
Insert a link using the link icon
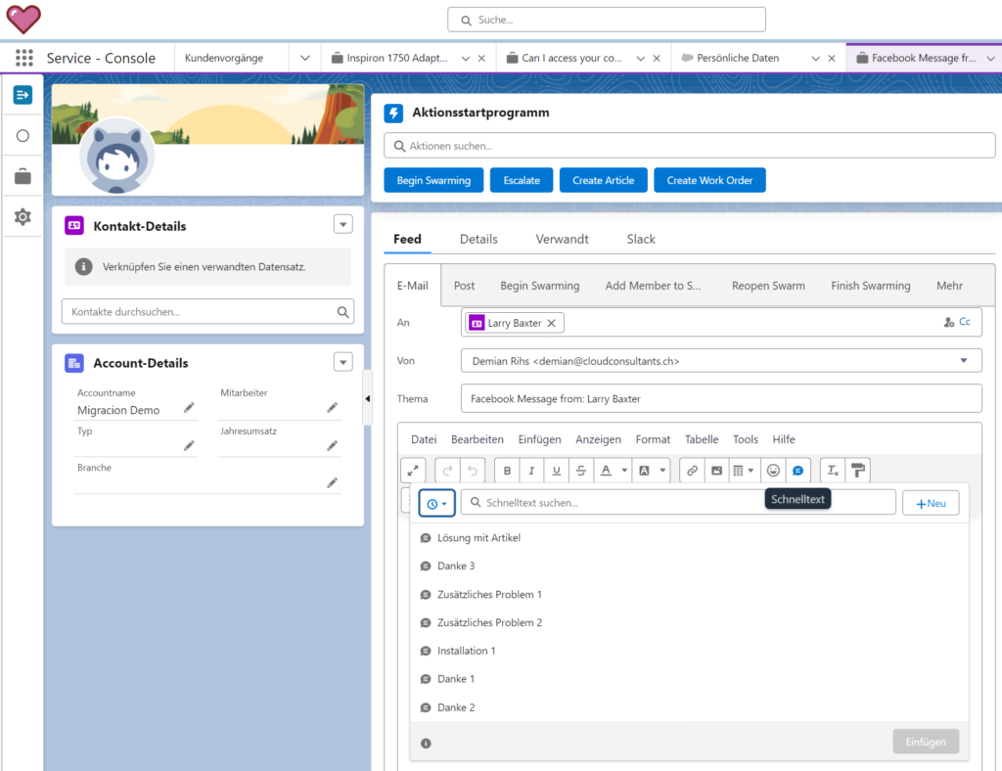pyautogui.click(x=692, y=471)
